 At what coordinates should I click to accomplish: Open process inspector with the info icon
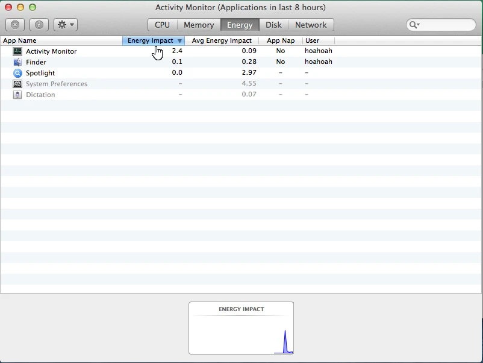(39, 24)
